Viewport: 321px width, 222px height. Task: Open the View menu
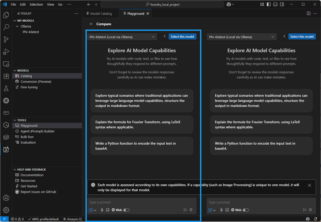(x=51, y=4)
